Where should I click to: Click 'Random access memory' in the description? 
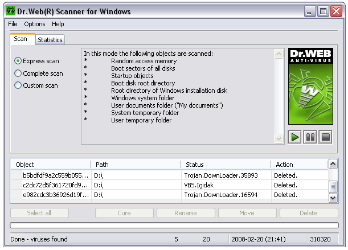(144, 61)
